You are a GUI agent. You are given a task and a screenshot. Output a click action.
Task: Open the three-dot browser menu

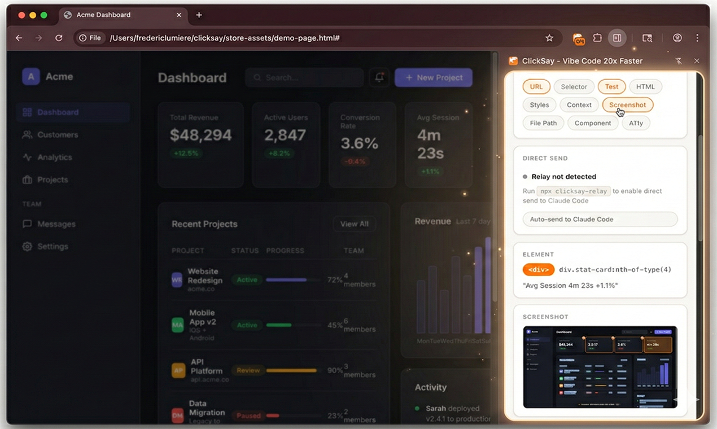pos(697,38)
